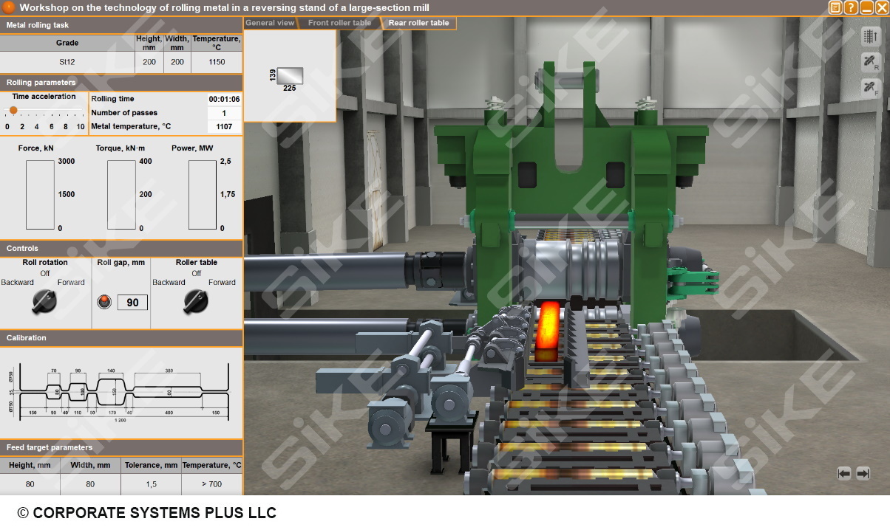
Task: Toggle the Roll rotation knob switch
Action: coord(44,300)
